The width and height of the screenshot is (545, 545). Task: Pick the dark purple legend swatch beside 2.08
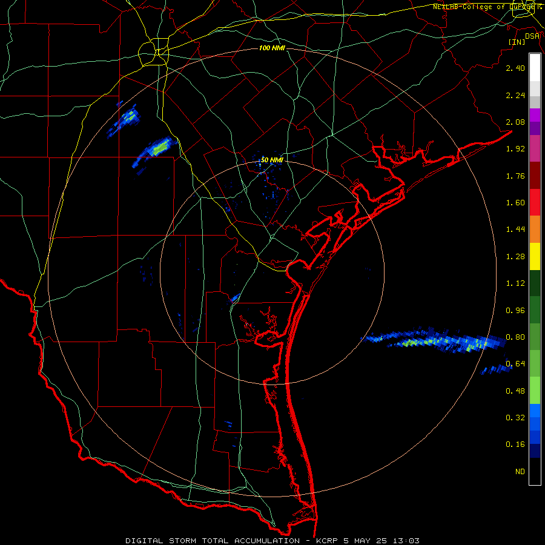[535, 128]
